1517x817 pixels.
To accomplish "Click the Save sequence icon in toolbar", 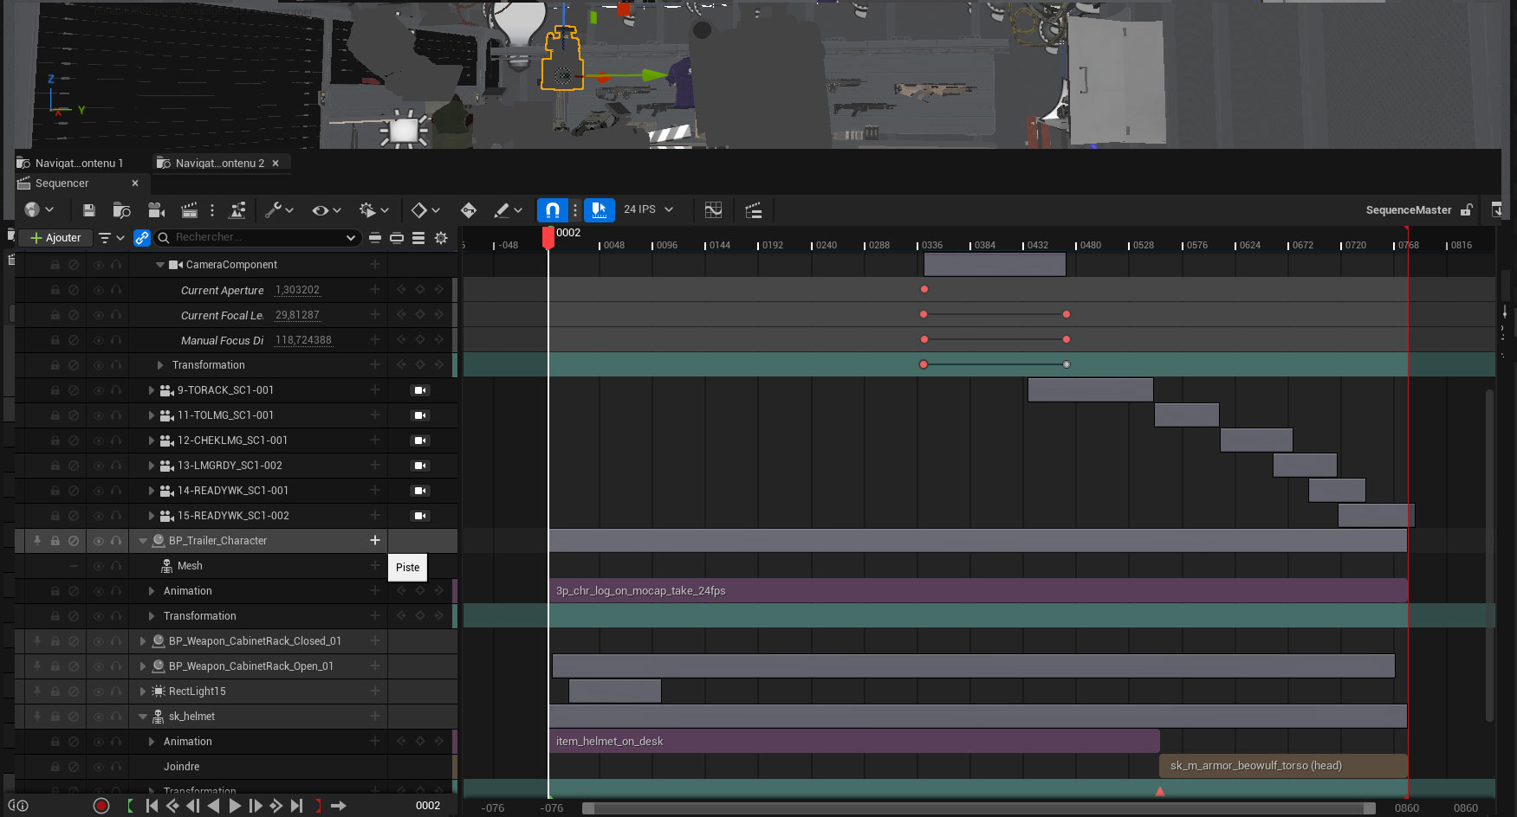I will point(88,210).
